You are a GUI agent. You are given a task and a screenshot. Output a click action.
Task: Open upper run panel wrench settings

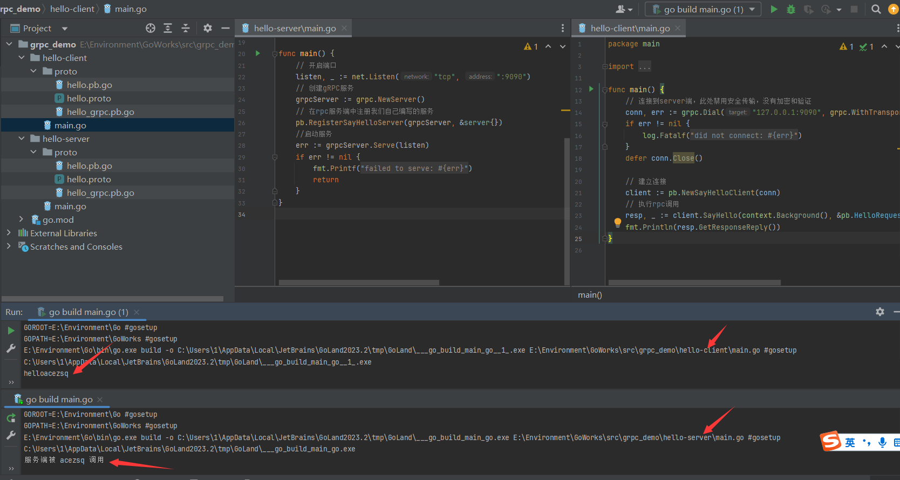pyautogui.click(x=11, y=348)
